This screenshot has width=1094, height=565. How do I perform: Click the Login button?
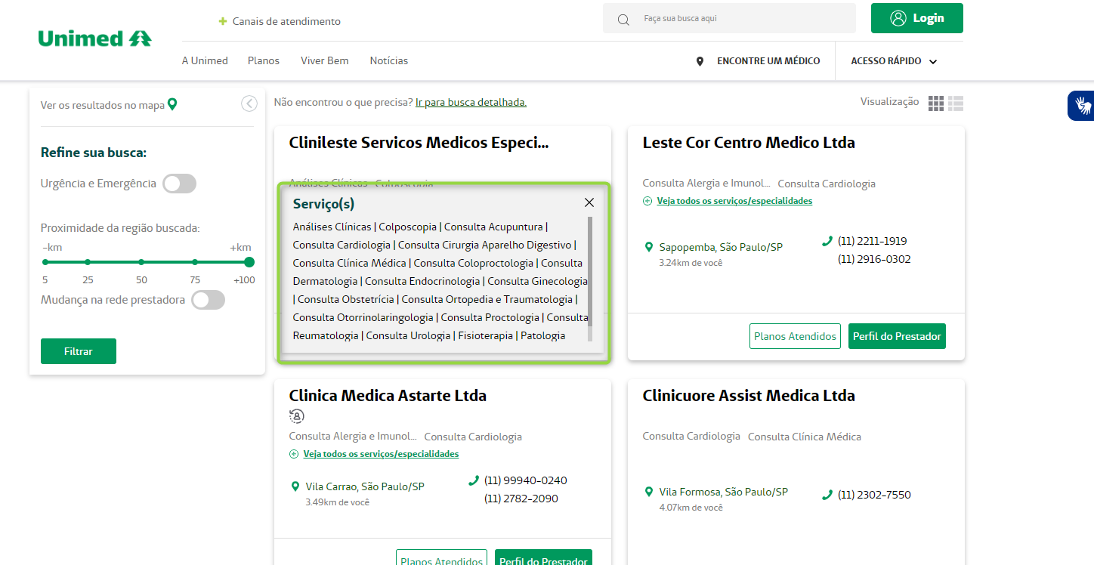(x=917, y=18)
